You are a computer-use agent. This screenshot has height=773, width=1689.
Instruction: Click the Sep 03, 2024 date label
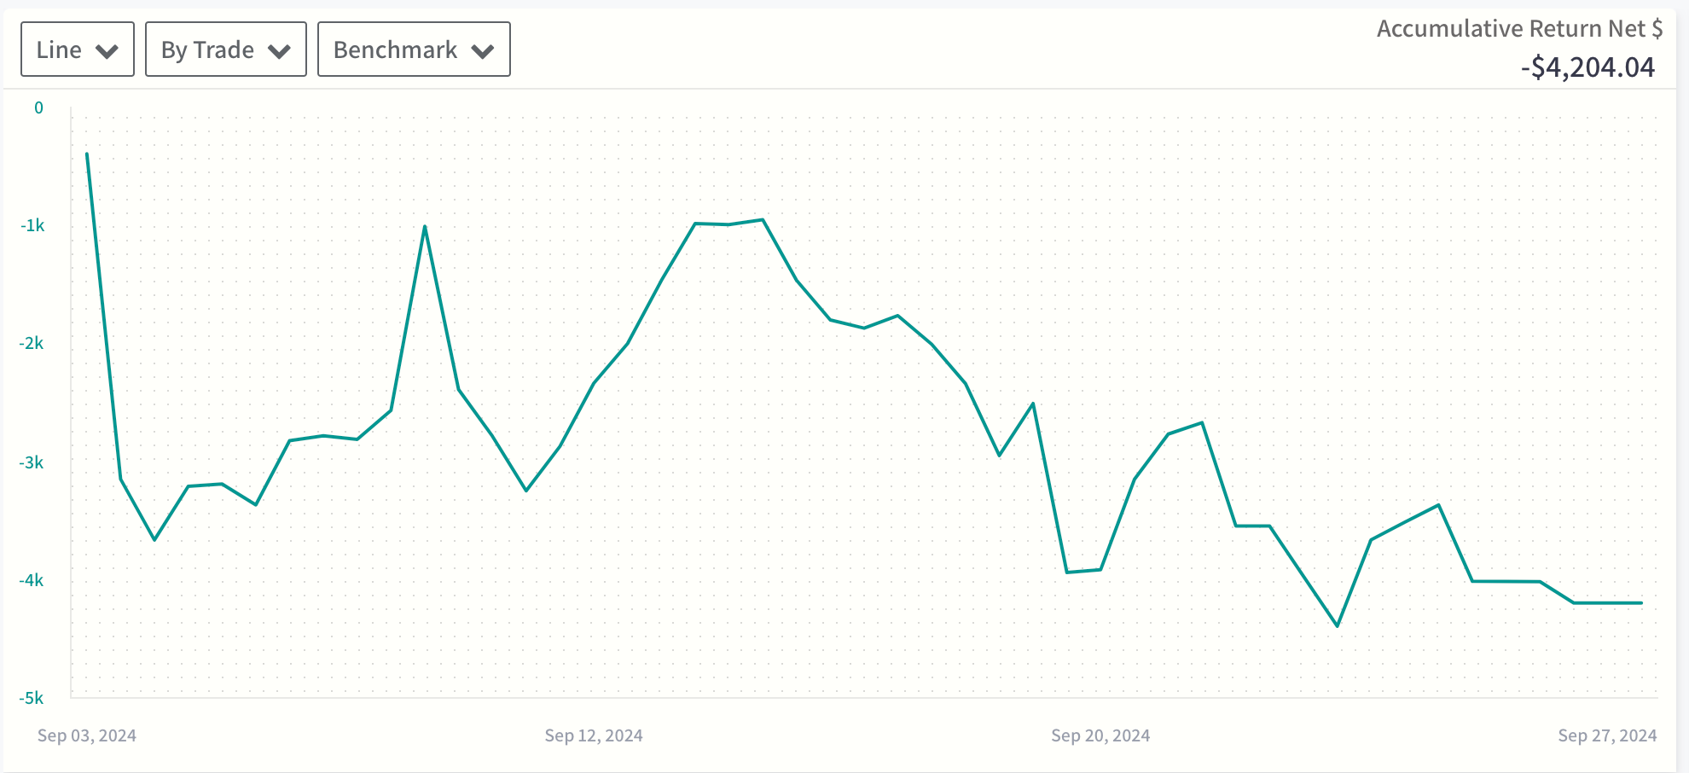pos(87,735)
